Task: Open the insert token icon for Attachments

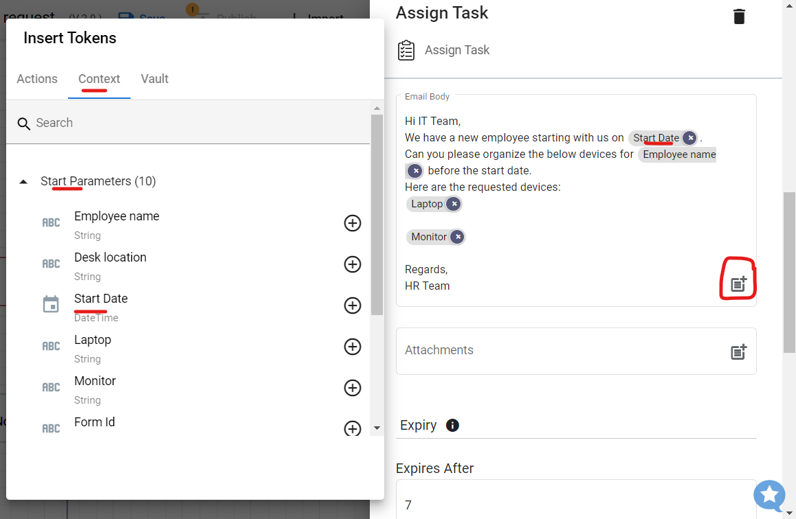Action: 738,351
